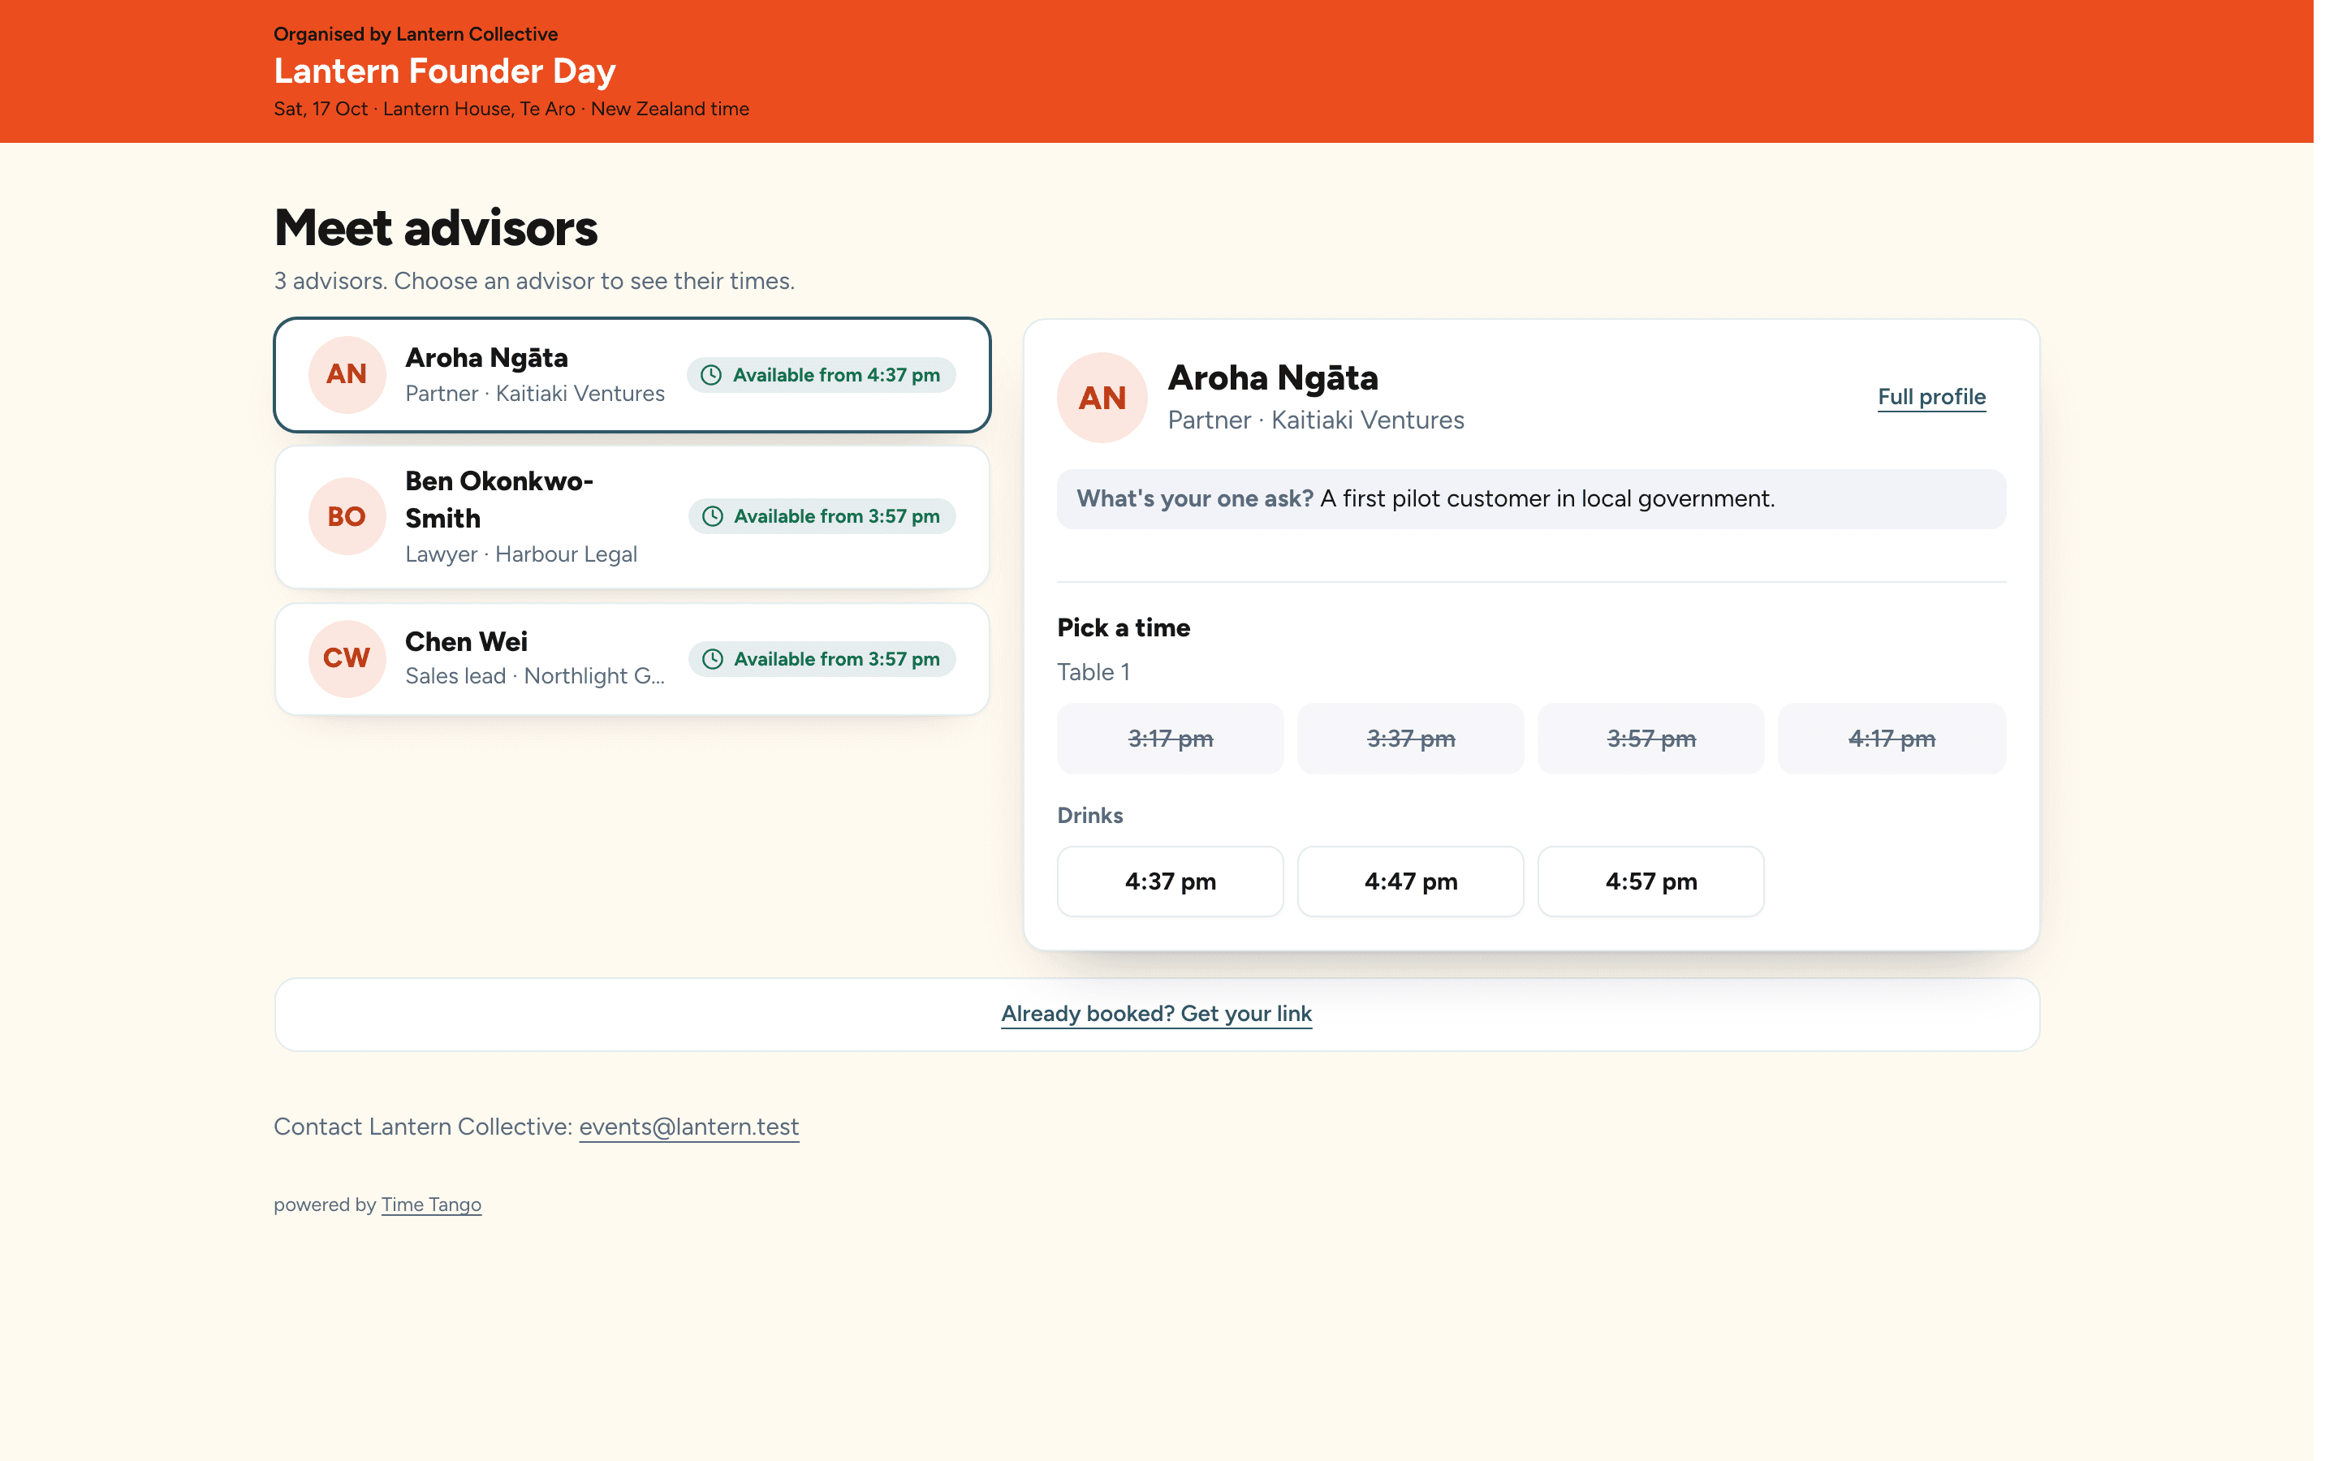Image resolution: width=2338 pixels, height=1461 pixels.
Task: Click events@lantern.test email link
Action: (x=689, y=1127)
